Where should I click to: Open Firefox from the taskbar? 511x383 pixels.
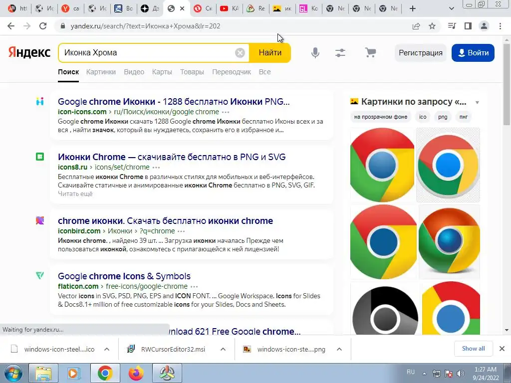tap(136, 373)
